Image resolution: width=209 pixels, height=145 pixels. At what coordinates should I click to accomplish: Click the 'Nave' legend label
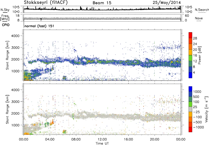point(199,18)
